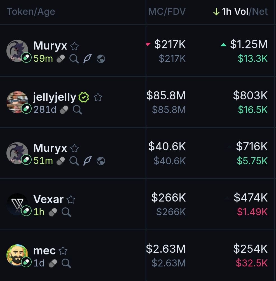The image size is (276, 281).
Task: Favorite Muryx 59m token with star
Action: coord(74,46)
